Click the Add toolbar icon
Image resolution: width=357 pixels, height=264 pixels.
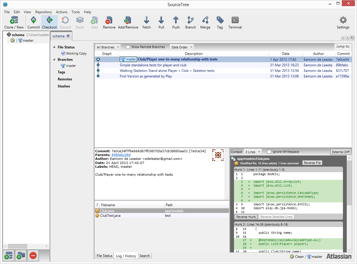(94, 20)
